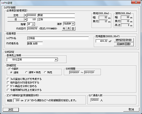This screenshot has height=114, width=142.
Task: Click the 月 button
Action: [x=68, y=29]
